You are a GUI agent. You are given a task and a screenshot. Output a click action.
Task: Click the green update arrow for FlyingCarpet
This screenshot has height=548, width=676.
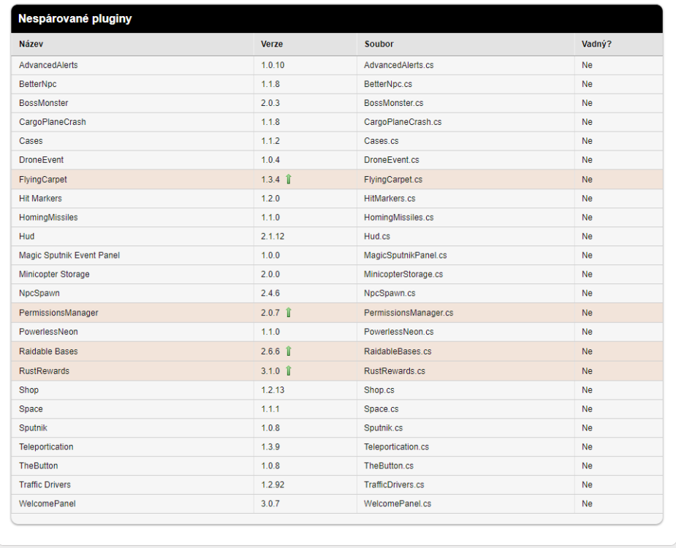289,180
